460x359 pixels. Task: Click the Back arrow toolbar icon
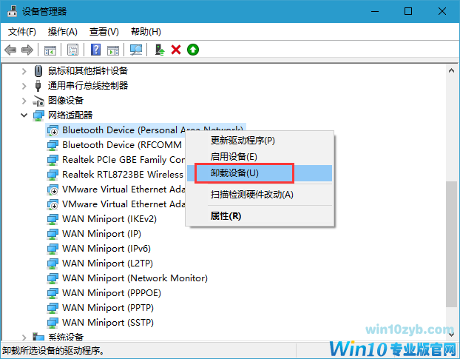(10, 50)
